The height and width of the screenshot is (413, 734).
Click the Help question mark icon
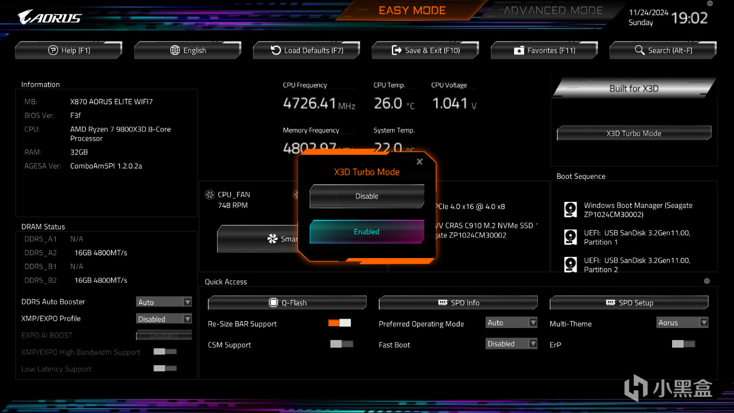coord(53,50)
